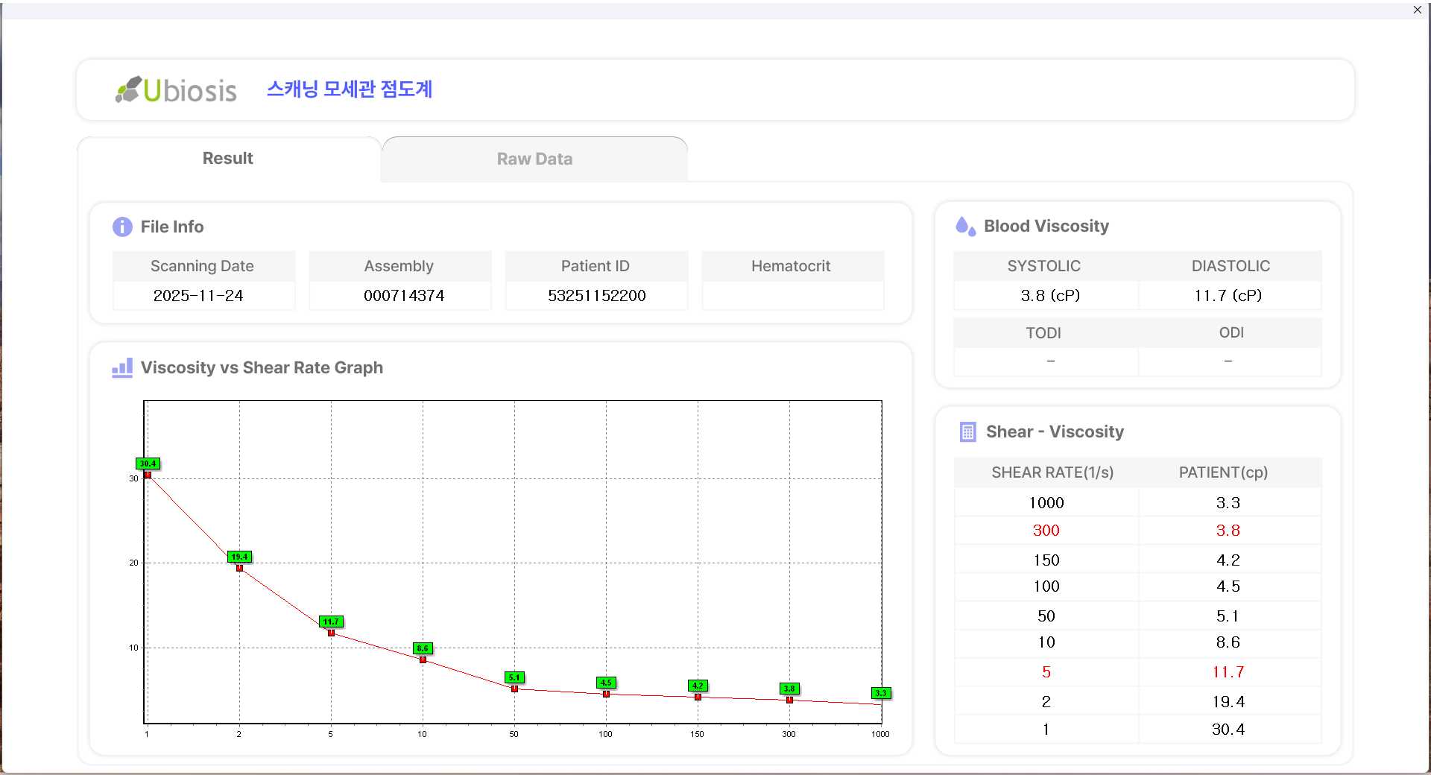The width and height of the screenshot is (1431, 775).
Task: Click the empty Hematocrit value field
Action: pos(792,296)
